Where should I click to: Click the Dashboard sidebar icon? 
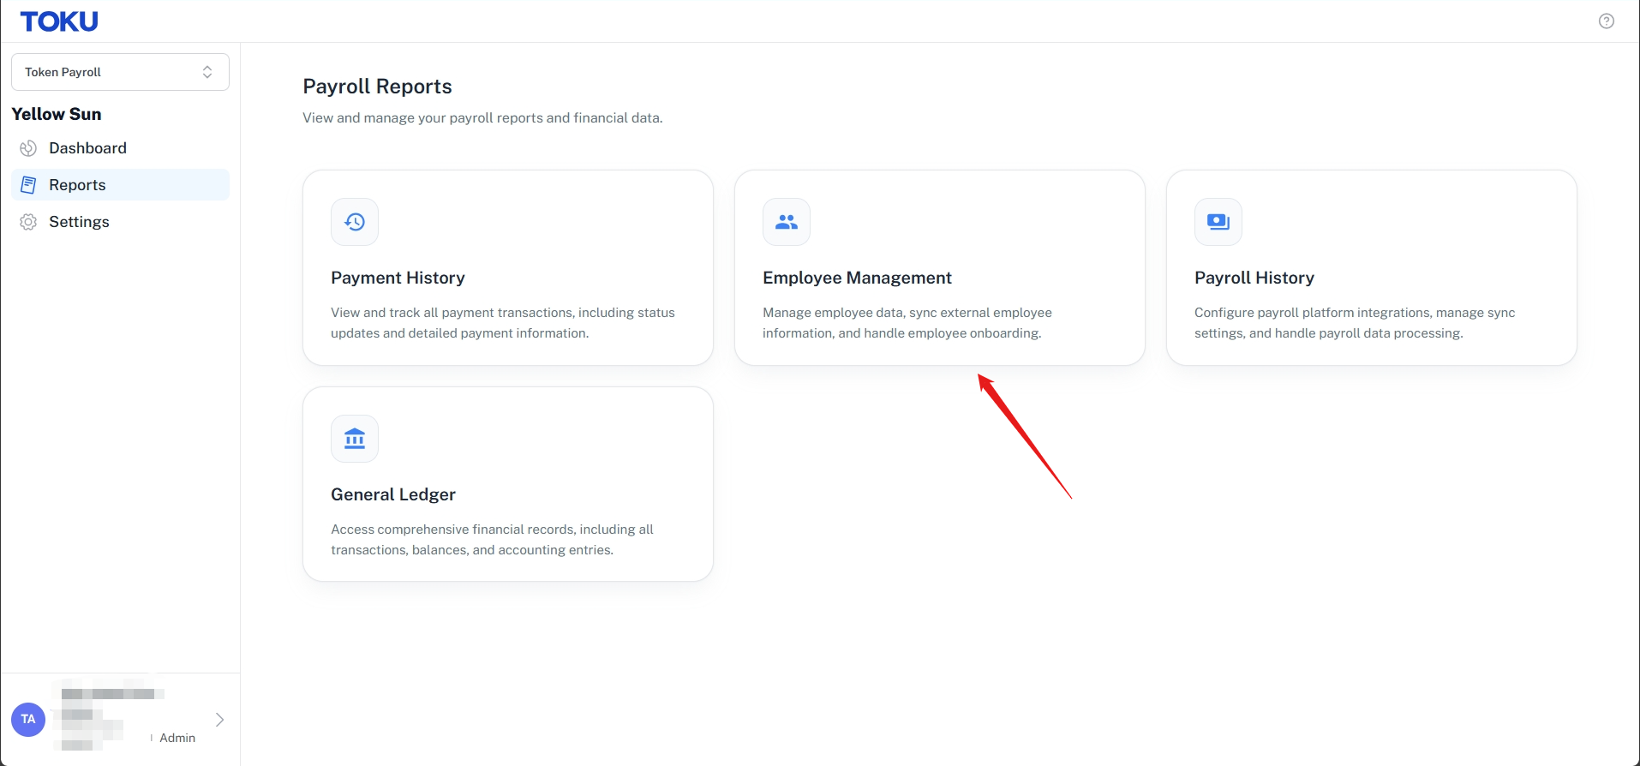[x=28, y=148]
